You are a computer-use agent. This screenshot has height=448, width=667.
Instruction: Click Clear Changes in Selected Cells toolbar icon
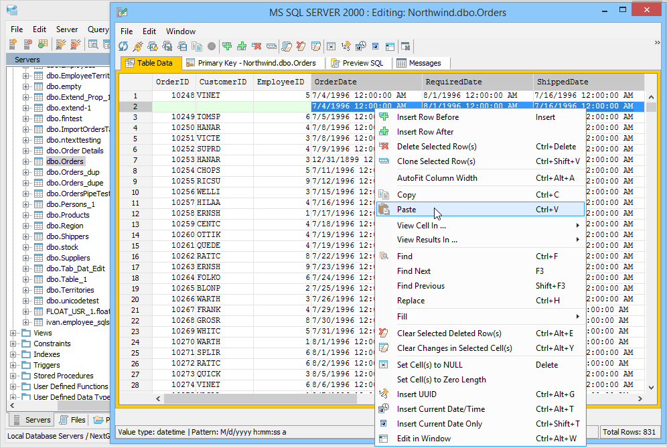tap(316, 46)
